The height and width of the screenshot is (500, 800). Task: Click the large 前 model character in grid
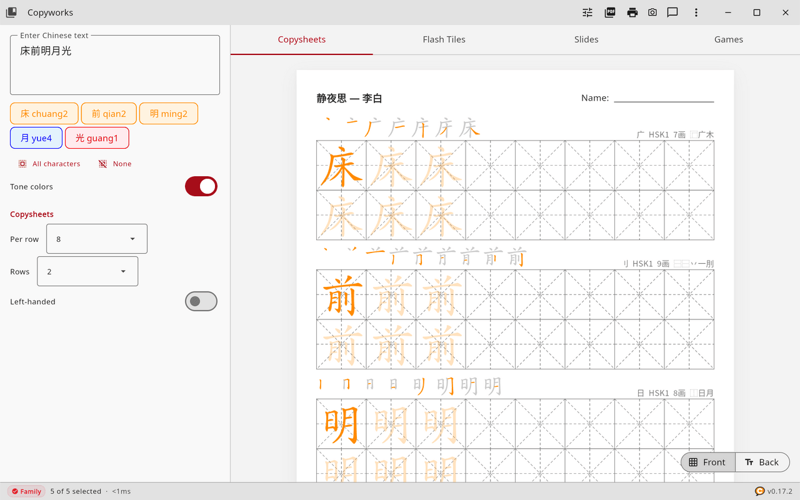tap(341, 295)
